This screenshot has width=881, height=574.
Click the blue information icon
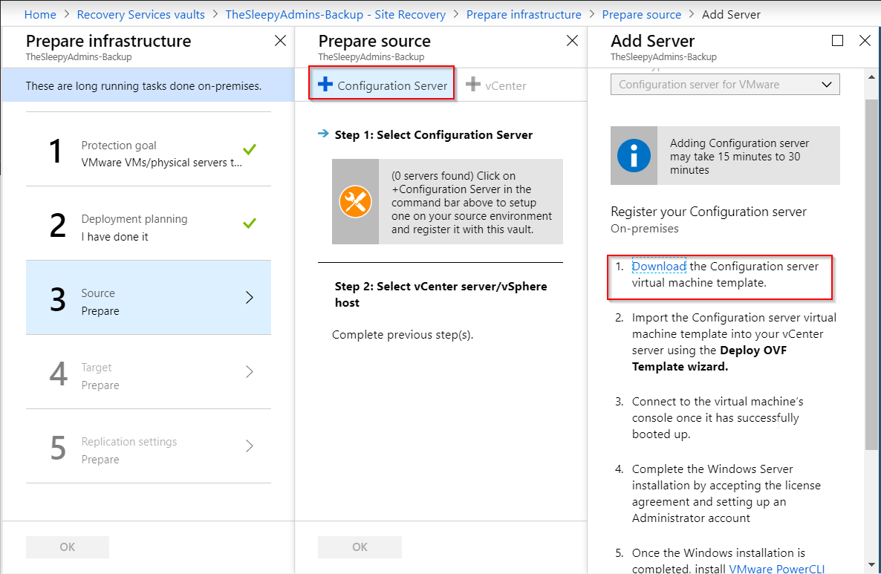pyautogui.click(x=634, y=156)
